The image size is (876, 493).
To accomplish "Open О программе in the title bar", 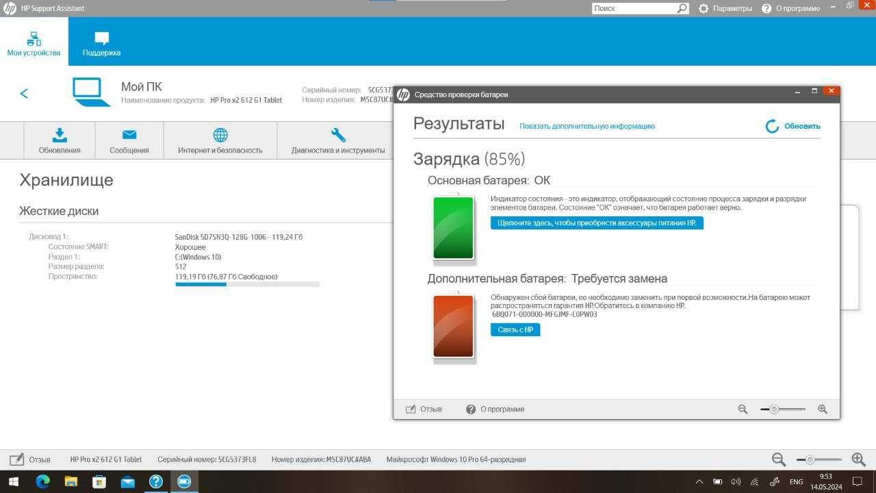I will point(791,8).
